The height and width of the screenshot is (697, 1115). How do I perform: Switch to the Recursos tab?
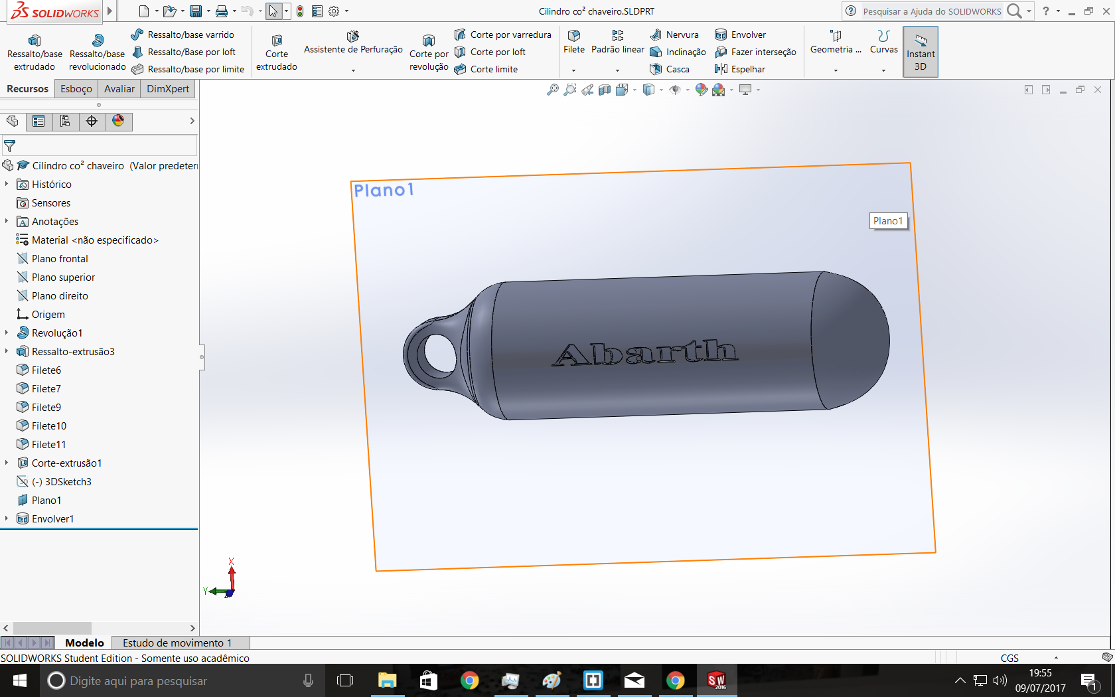(x=27, y=88)
